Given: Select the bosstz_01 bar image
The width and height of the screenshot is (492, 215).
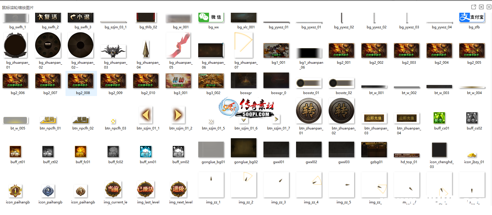Looking at the screenshot, I should [x=309, y=83].
